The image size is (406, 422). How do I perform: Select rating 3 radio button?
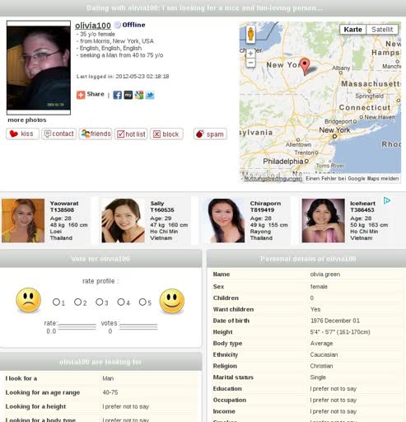pos(99,302)
